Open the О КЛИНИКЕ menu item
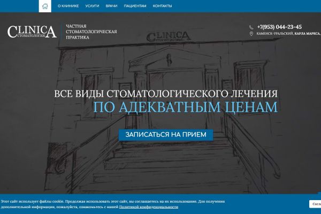The height and width of the screenshot is (214, 321). (68, 6)
